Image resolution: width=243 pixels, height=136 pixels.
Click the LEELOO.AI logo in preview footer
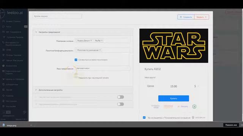pos(198,117)
